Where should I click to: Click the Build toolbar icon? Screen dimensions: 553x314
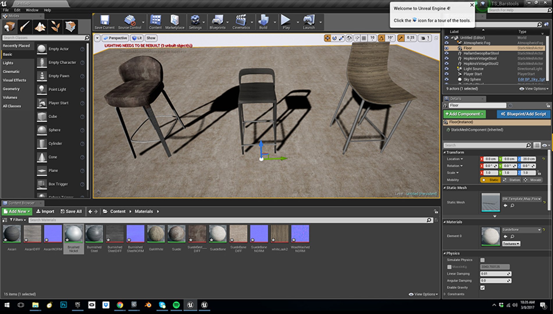[263, 22]
